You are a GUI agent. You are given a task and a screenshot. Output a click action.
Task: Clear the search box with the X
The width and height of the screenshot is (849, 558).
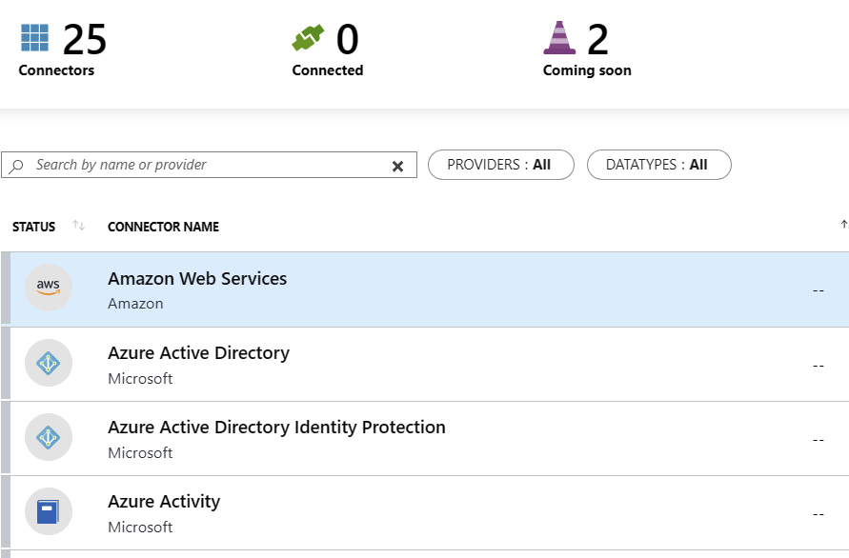click(x=397, y=166)
